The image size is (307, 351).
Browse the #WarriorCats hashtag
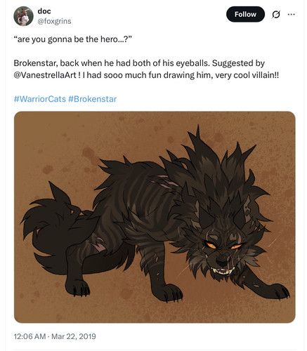click(40, 99)
